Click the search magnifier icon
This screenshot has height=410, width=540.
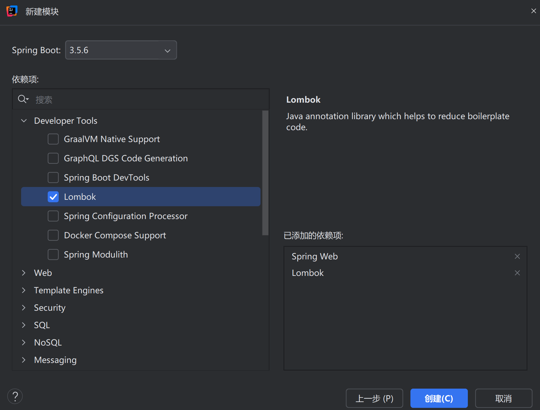[23, 99]
